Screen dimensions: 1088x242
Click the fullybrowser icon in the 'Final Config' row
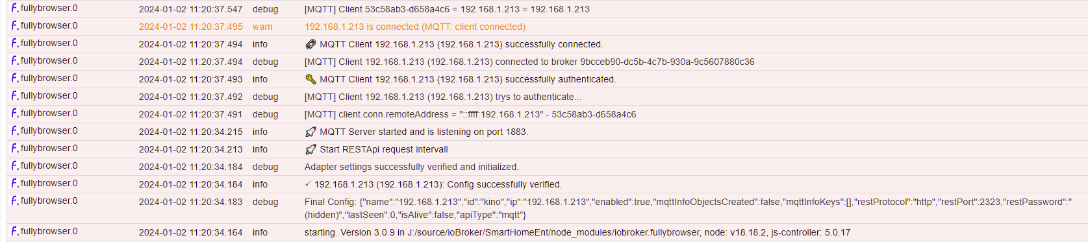point(14,201)
